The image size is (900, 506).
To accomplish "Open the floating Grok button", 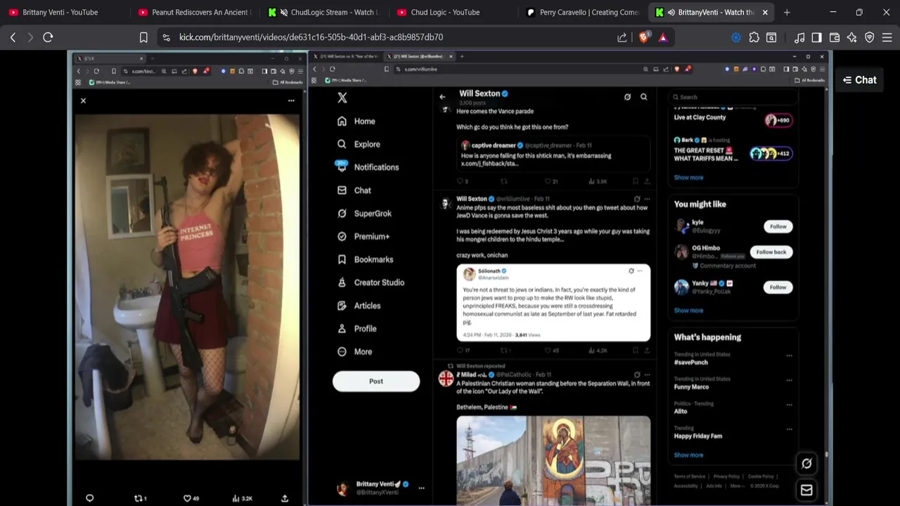I will point(806,463).
